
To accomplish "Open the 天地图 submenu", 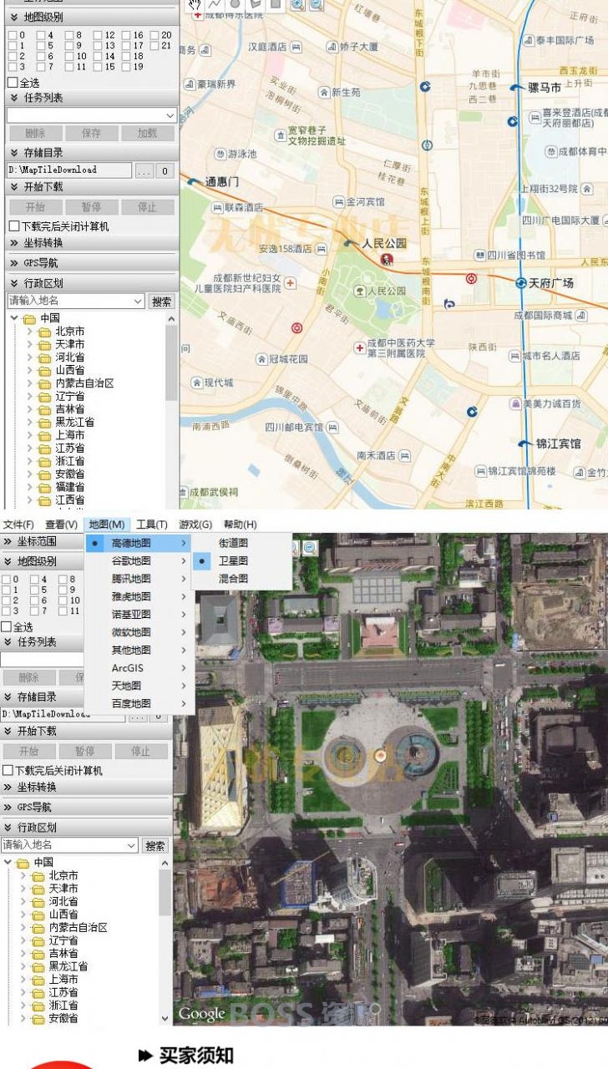I will click(x=140, y=686).
